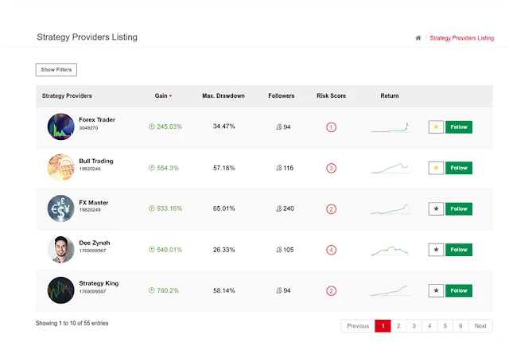Open Strategy King's avatar image
Screen dimensions: 509x354
coord(60,290)
